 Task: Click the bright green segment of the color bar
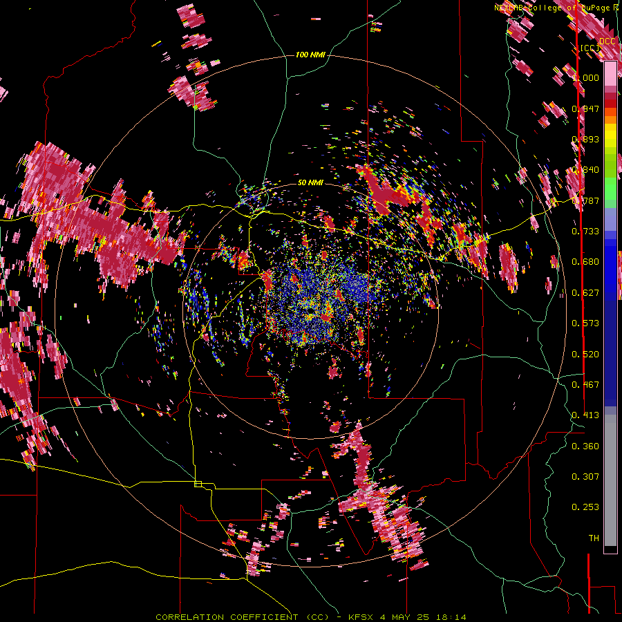pyautogui.click(x=610, y=189)
